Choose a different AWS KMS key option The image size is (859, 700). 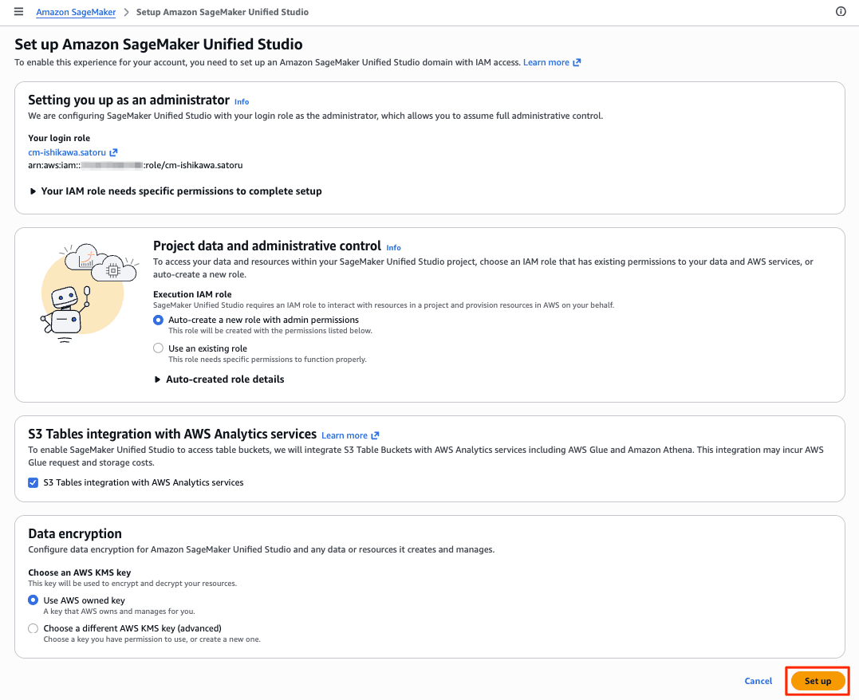[x=33, y=628]
